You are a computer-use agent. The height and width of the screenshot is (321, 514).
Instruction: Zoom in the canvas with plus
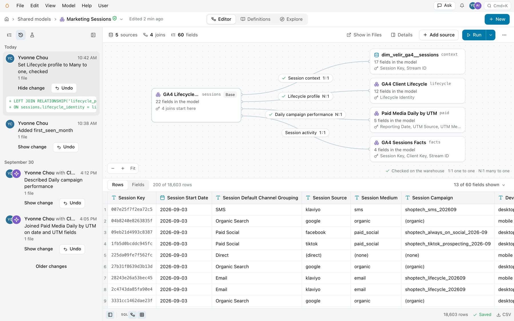[123, 168]
